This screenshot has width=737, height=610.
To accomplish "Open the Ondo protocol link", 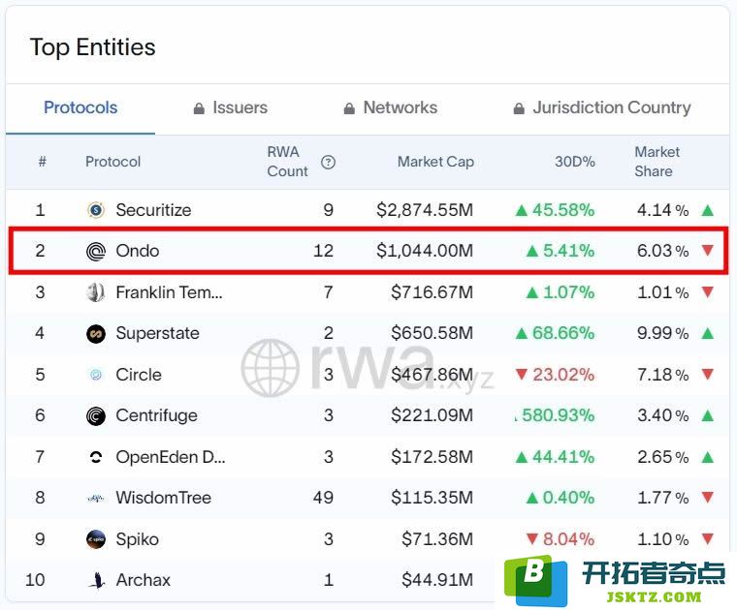I will tap(138, 251).
